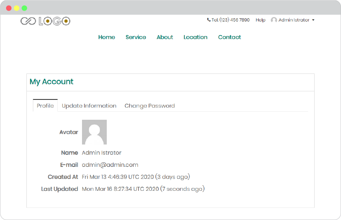The image size is (341, 220).
Task: Click the Created At field label
Action: pos(63,177)
